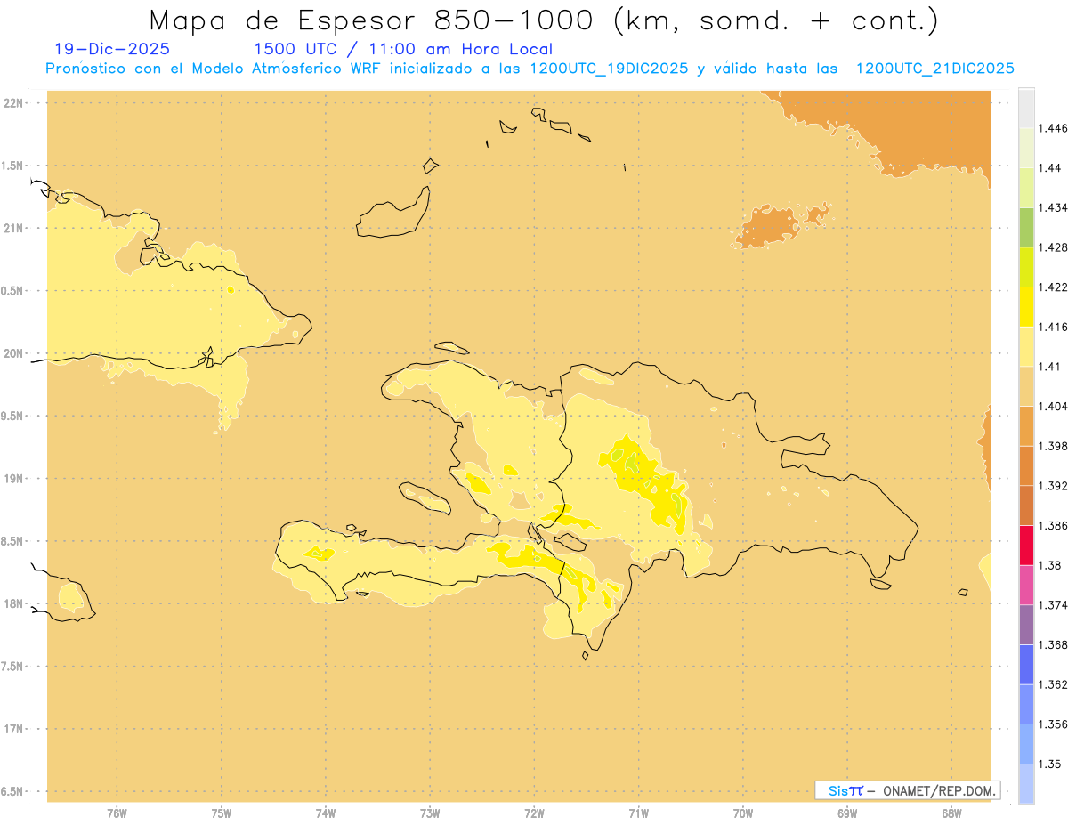The height and width of the screenshot is (825, 1068).
Task: Click the '17N' latitude axis label
Action: (13, 729)
